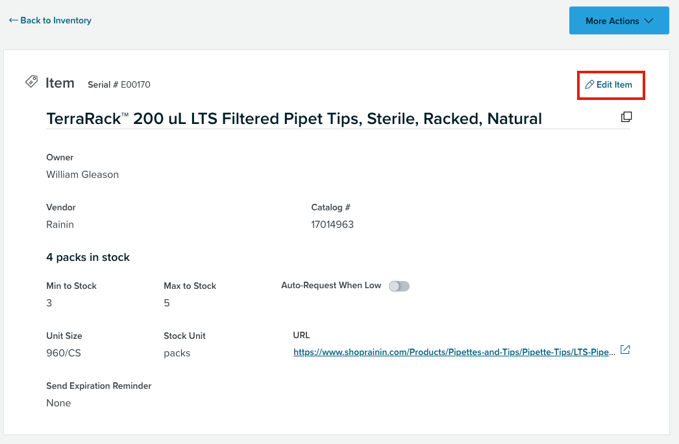Click the vendor name Rainin
The height and width of the screenshot is (444, 679).
60,225
